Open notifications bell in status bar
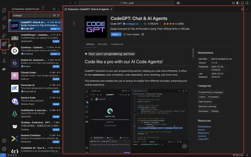Image resolution: width=251 pixels, height=157 pixels. click(x=247, y=155)
